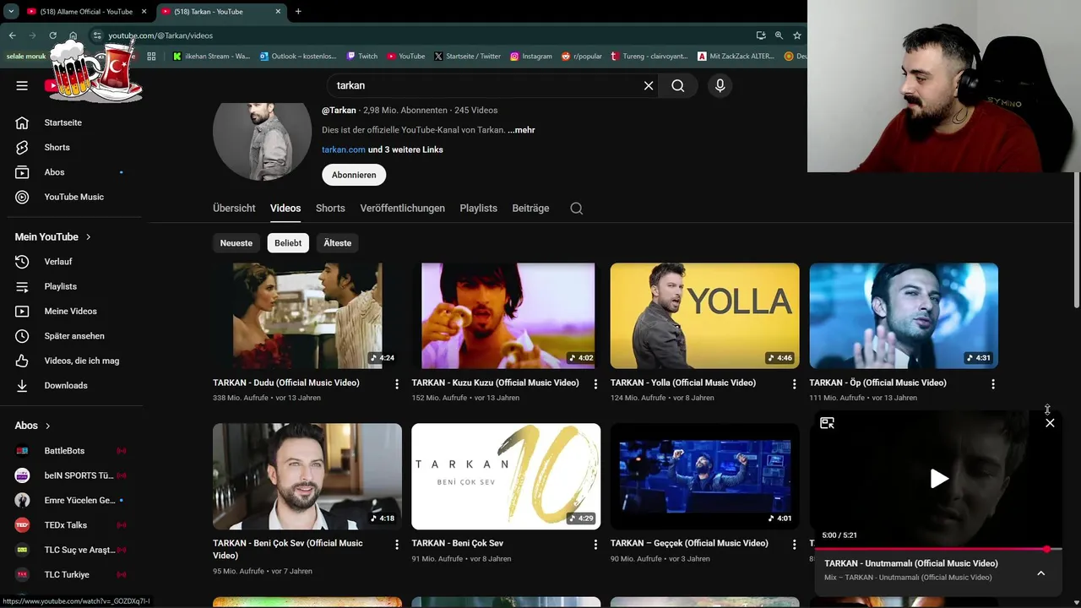Image resolution: width=1081 pixels, height=608 pixels.
Task: Select Älteste sort chip
Action: click(x=337, y=243)
